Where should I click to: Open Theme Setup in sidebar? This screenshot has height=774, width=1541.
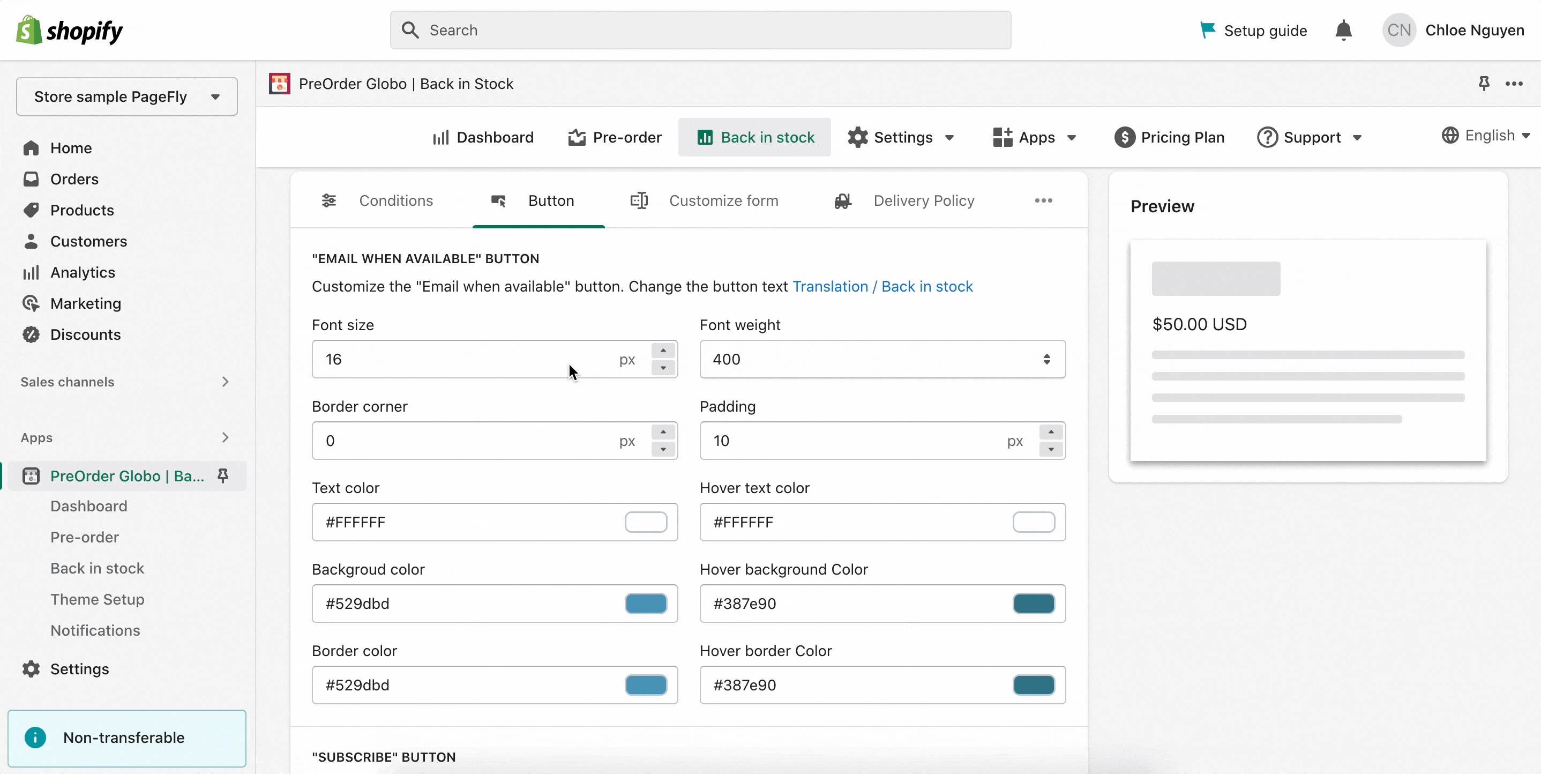pos(98,599)
